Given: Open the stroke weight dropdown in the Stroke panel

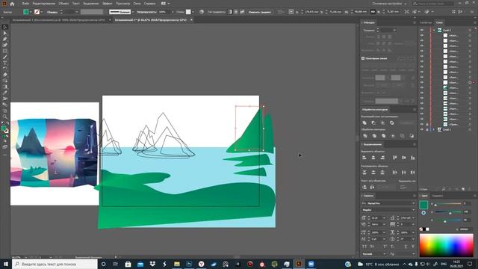Looking at the screenshot, I should coord(395,30).
